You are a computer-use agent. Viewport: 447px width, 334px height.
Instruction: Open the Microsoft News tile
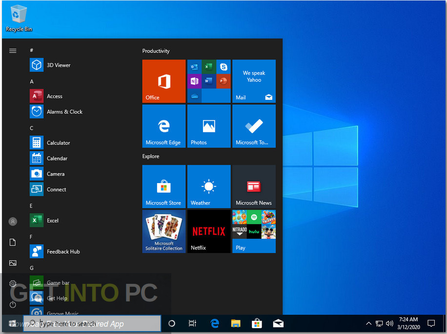coord(254,186)
